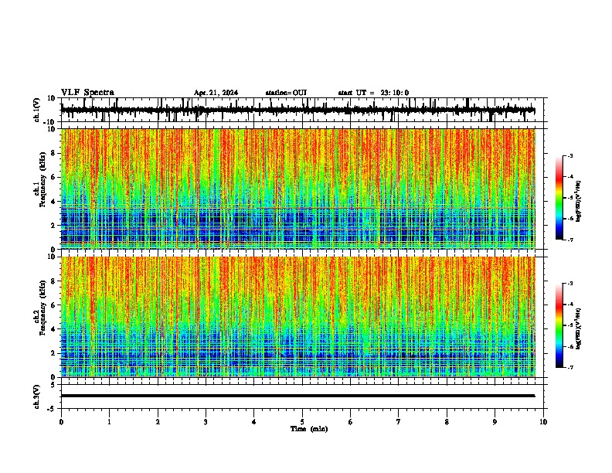
Task: Click the -4 tick on ch.2 colorbar
Action: pyautogui.click(x=569, y=305)
